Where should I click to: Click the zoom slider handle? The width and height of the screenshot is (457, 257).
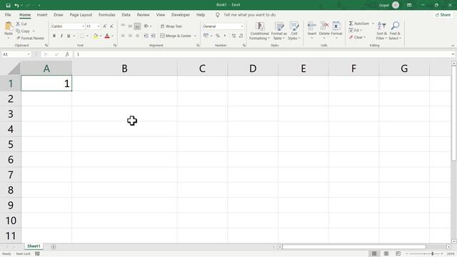(x=433, y=254)
